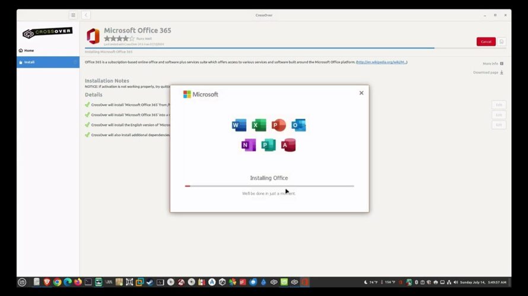Launch Google Chrome from the taskbar
The width and height of the screenshot is (528, 296).
[x=57, y=282]
